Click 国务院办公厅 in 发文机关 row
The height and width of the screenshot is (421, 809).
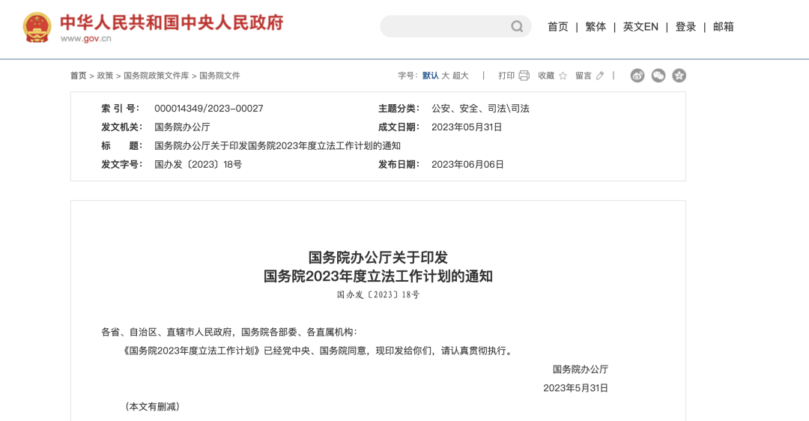[x=182, y=127]
